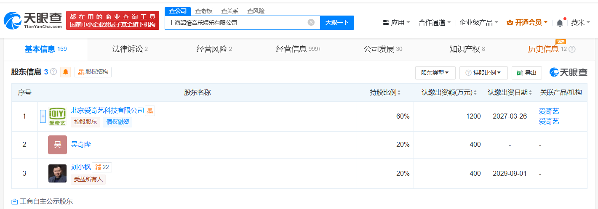Open the 合作通道 dropdown
Image resolution: width=598 pixels, height=209 pixels.
pyautogui.click(x=435, y=23)
